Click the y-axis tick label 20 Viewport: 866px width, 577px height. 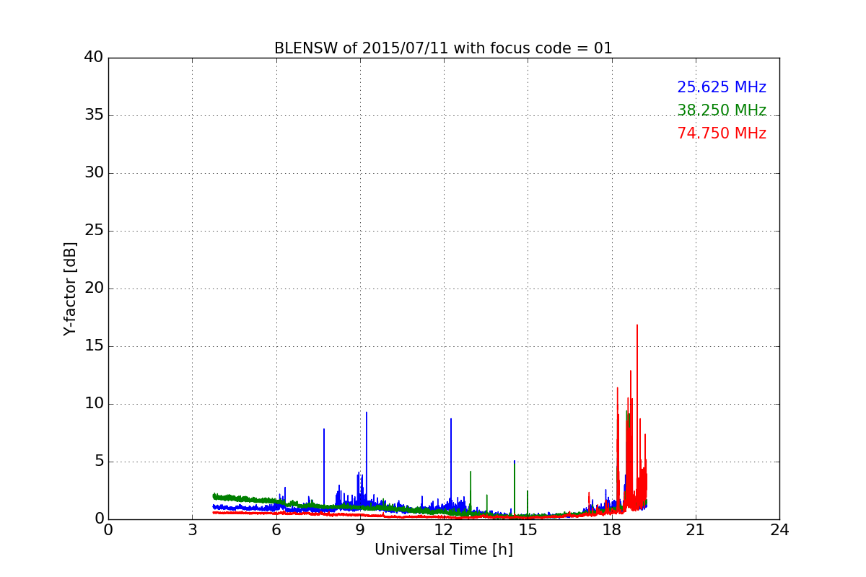(x=94, y=288)
